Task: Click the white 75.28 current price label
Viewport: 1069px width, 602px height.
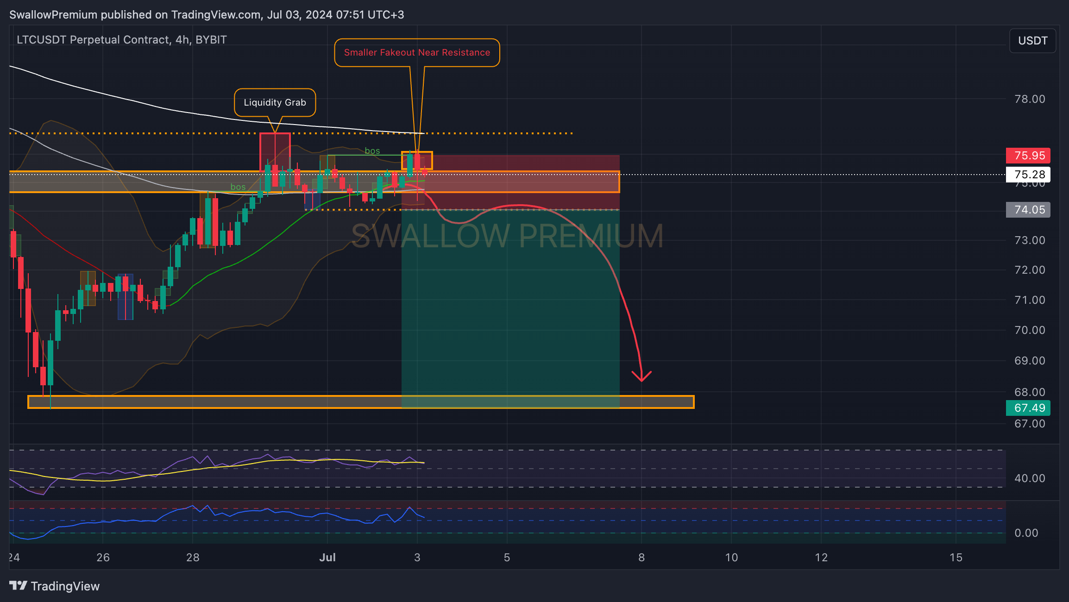Action: tap(1028, 175)
